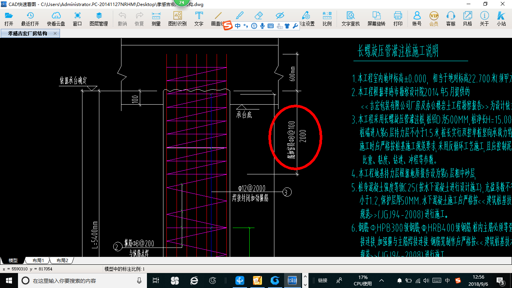The height and width of the screenshot is (288, 512).
Task: Toggle Sogou punctuation mode
Action: point(246,26)
